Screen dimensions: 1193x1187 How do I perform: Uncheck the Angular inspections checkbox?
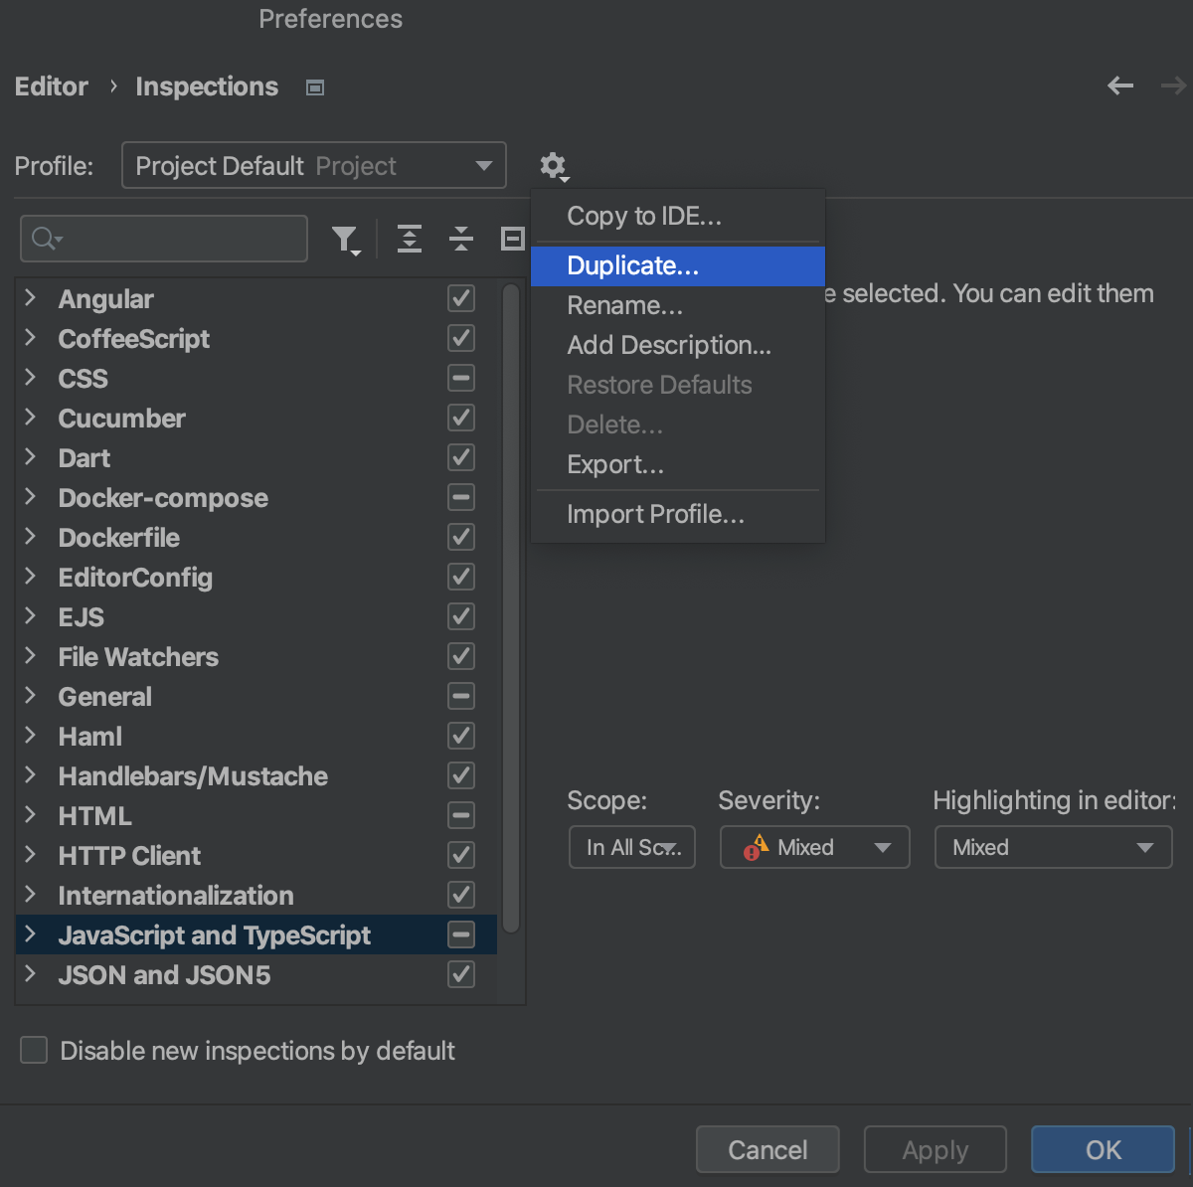[460, 298]
